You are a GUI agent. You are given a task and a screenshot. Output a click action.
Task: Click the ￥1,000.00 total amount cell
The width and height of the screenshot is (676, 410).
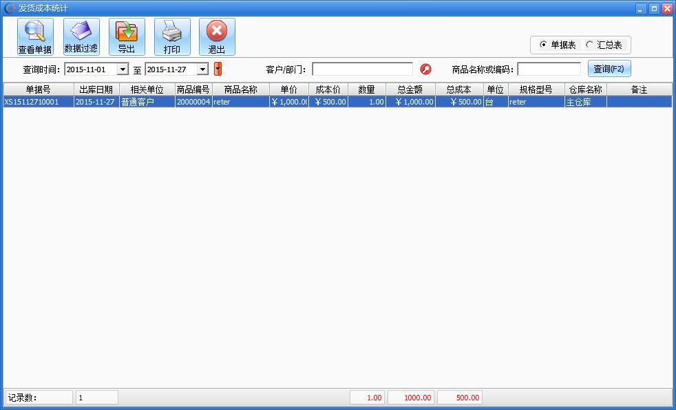410,102
